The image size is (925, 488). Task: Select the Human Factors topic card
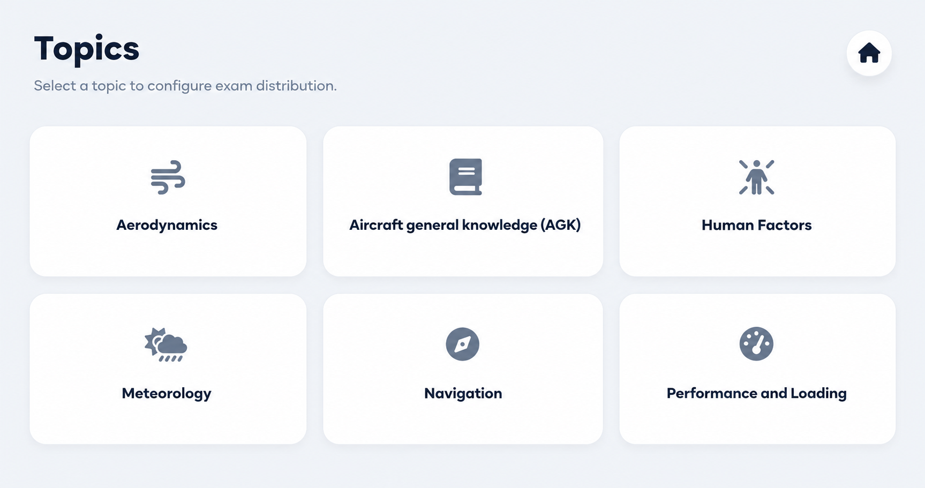coord(757,201)
